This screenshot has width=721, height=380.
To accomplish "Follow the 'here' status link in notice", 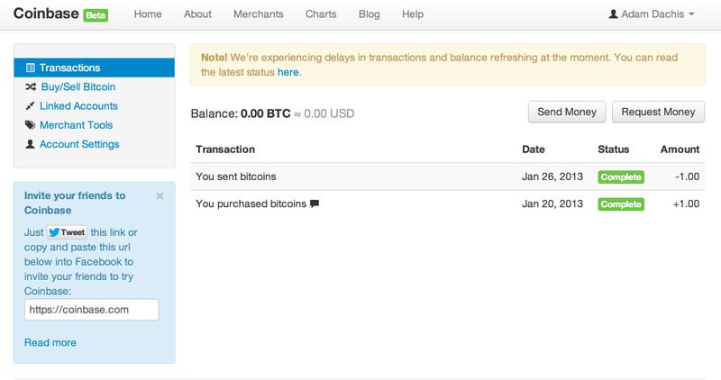I will coord(287,72).
